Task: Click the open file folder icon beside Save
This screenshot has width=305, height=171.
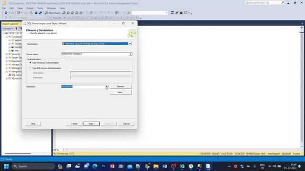Action: point(31,13)
